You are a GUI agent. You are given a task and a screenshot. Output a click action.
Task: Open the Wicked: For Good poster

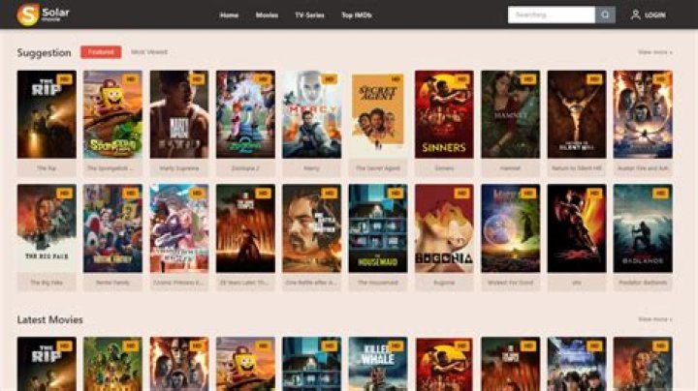pyautogui.click(x=510, y=228)
